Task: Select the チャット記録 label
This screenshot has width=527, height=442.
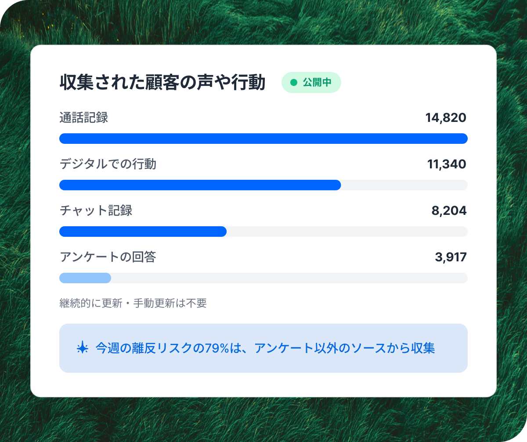Action: click(x=96, y=211)
